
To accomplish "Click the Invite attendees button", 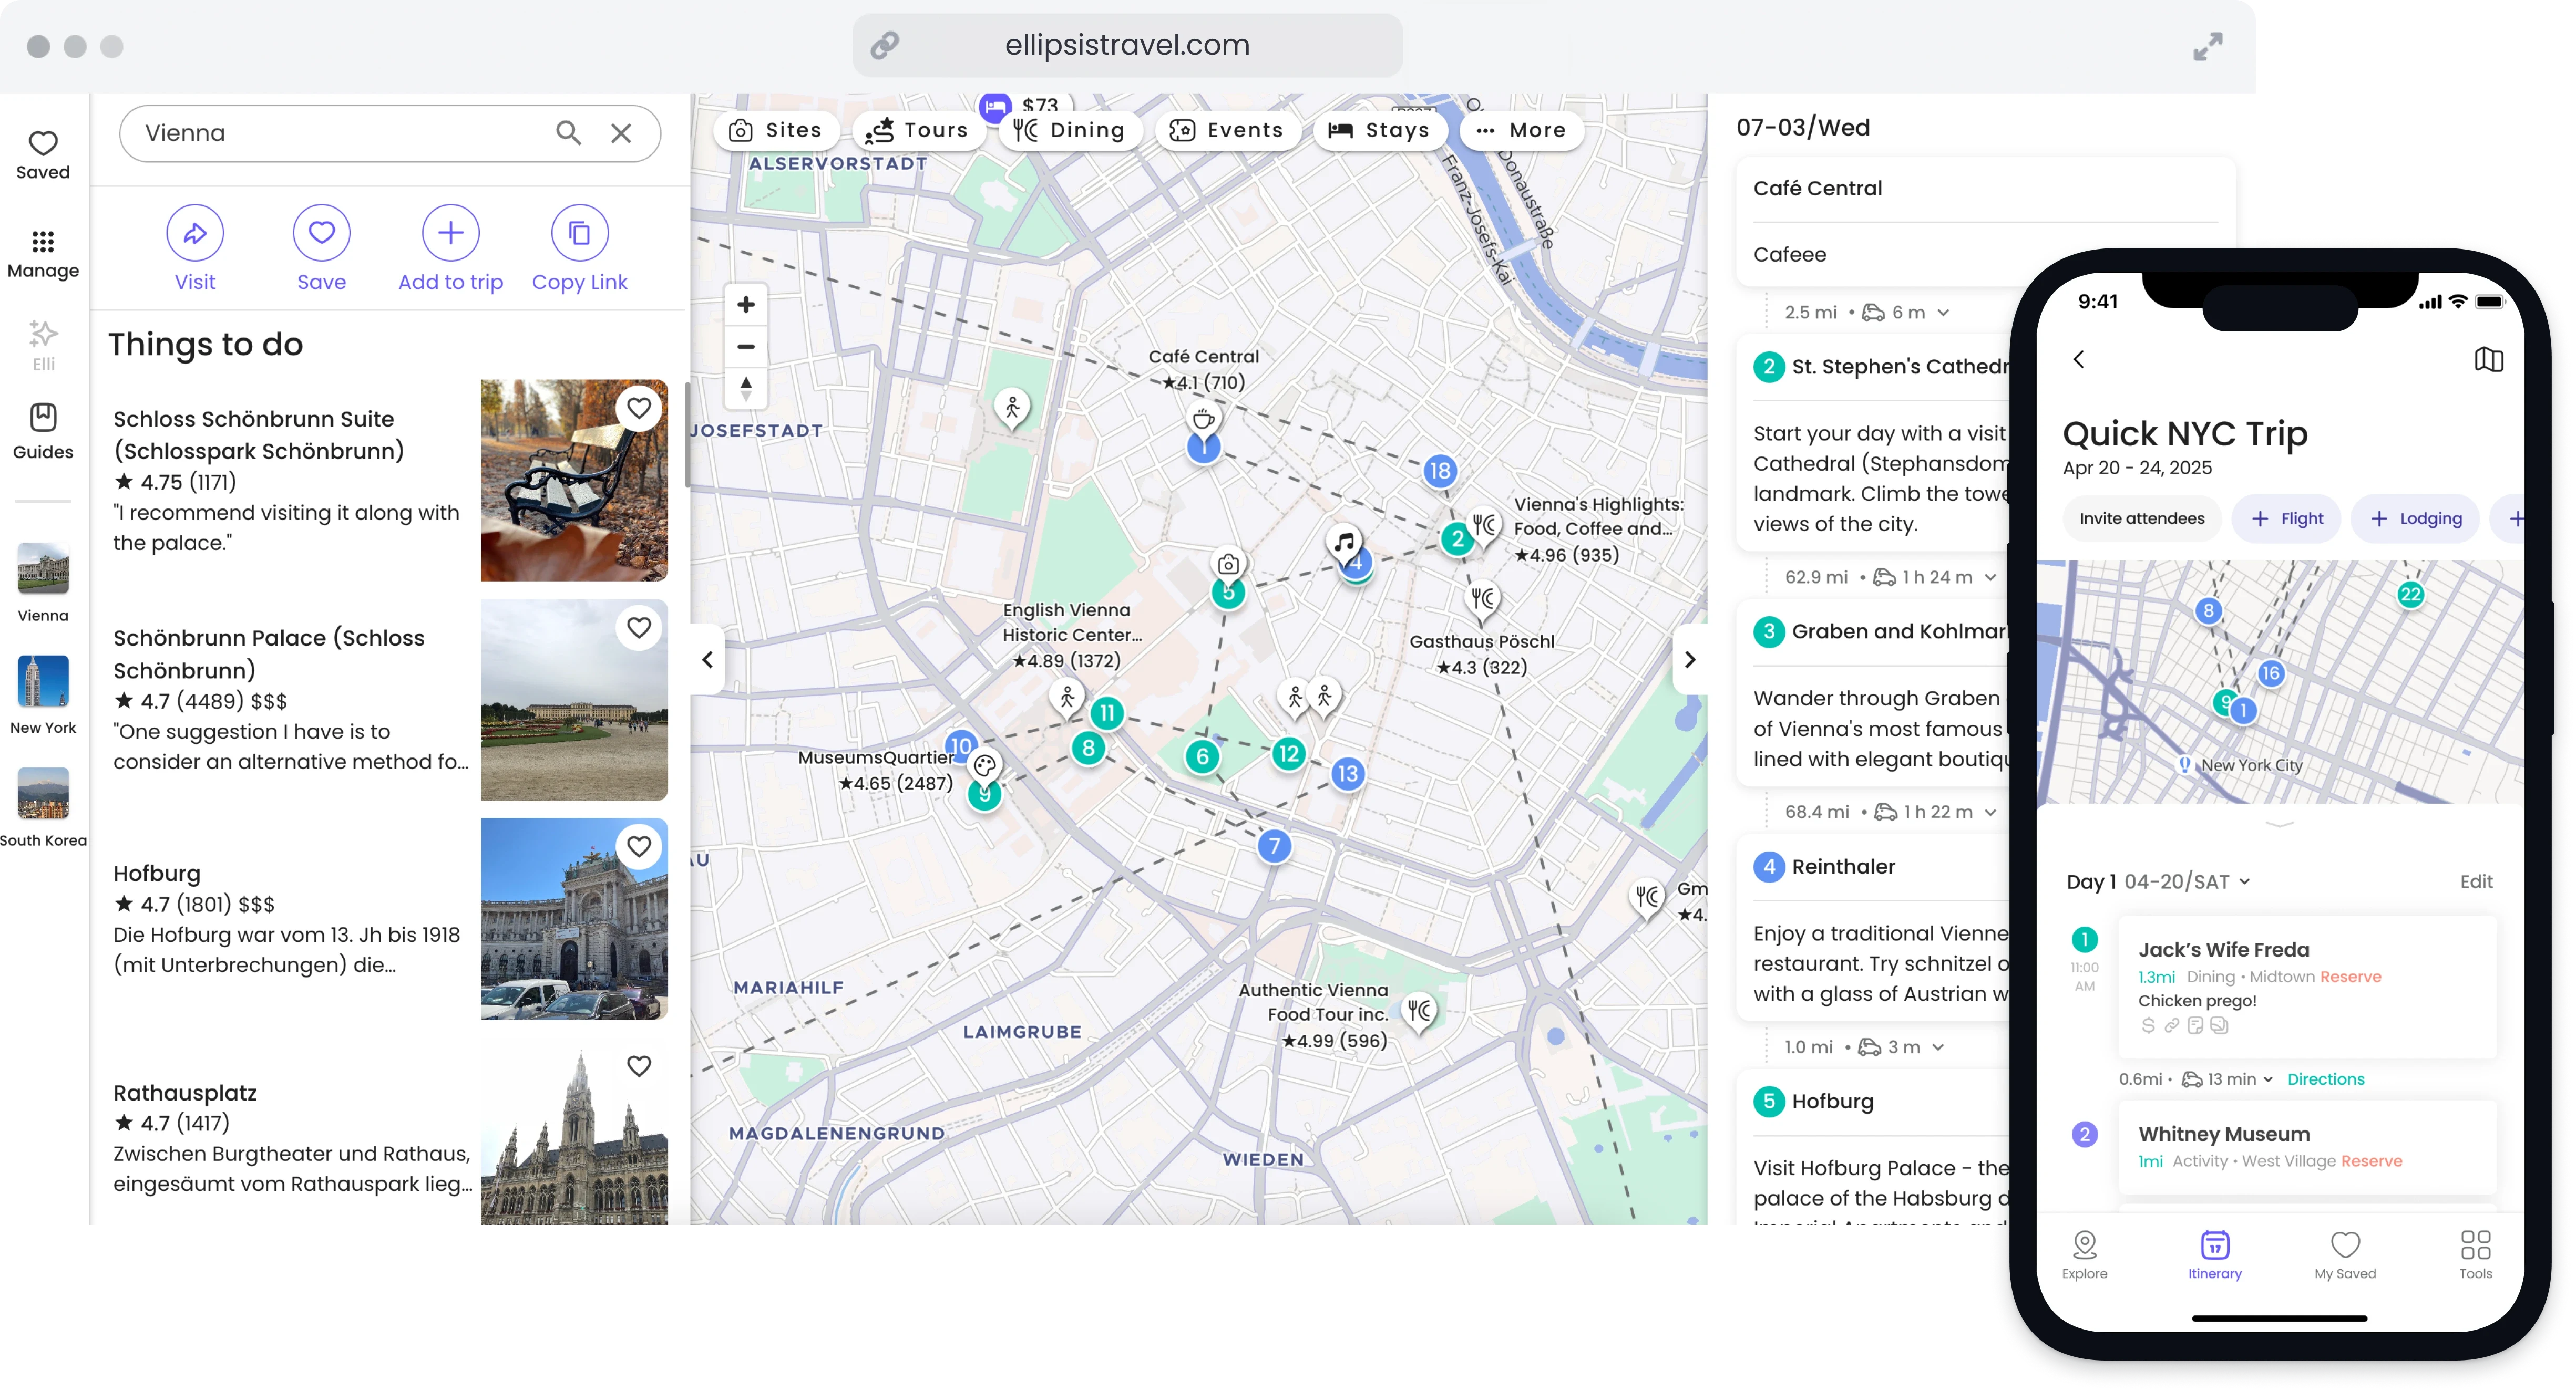I will (2141, 517).
